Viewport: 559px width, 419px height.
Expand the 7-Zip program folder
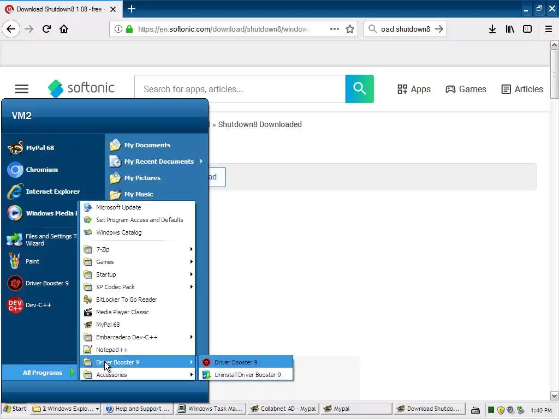click(x=138, y=249)
